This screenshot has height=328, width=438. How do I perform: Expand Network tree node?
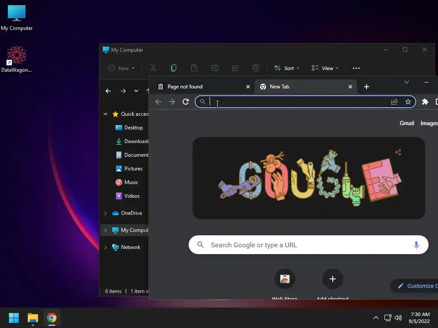(x=105, y=247)
